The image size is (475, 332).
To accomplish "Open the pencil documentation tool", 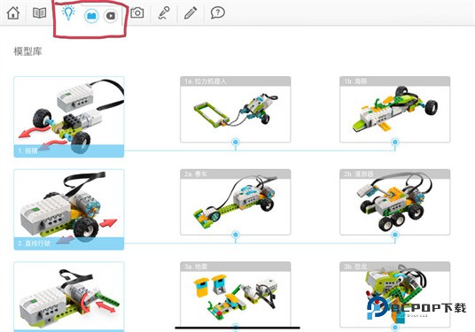I will [191, 13].
